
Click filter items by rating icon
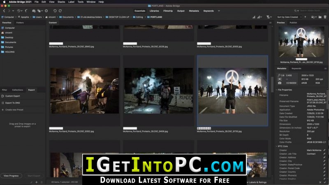coord(268,17)
